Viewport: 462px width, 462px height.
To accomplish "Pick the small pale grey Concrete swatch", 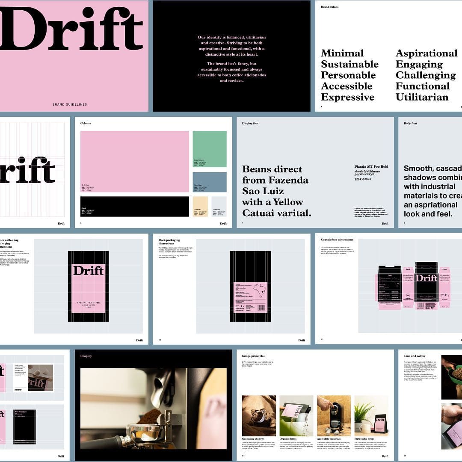I will 219,207.
